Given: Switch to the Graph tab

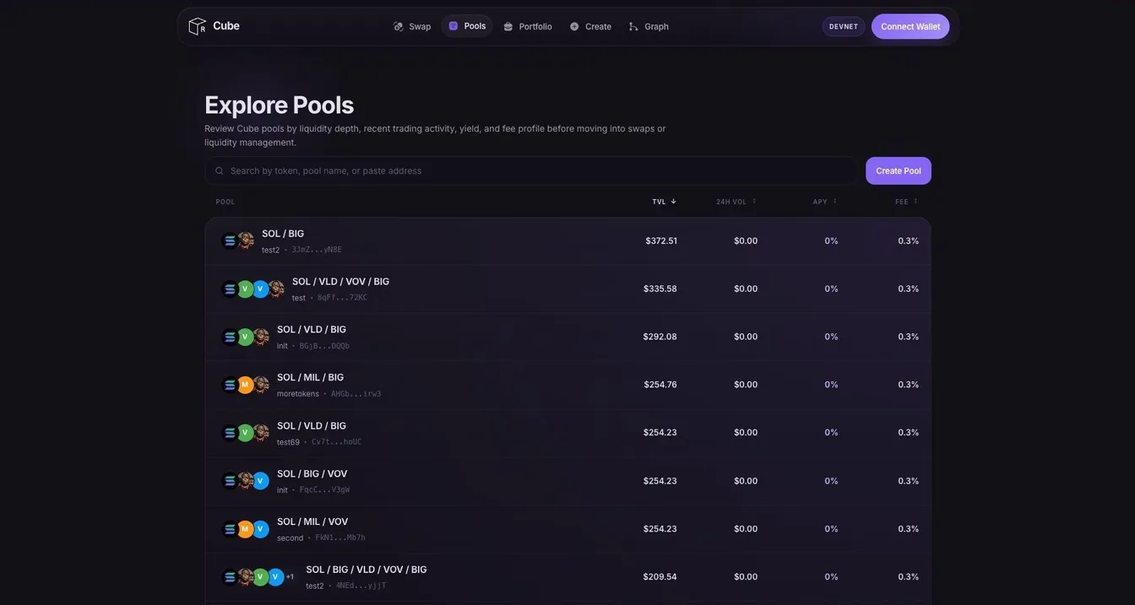Looking at the screenshot, I should pos(649,27).
